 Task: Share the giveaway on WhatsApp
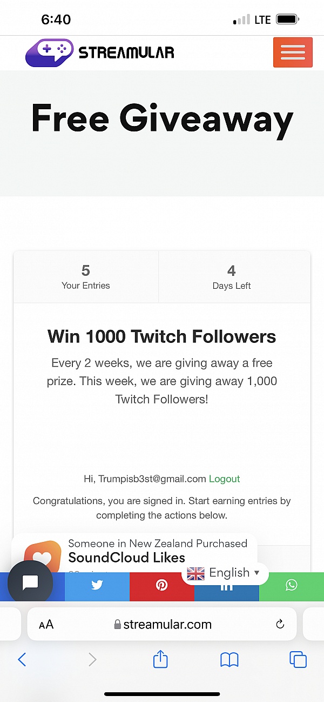[292, 586]
